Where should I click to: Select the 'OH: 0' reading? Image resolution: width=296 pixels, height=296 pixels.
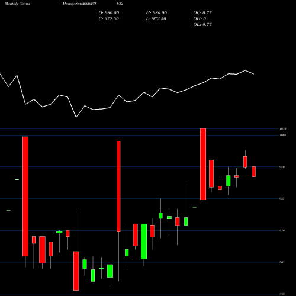[200, 19]
